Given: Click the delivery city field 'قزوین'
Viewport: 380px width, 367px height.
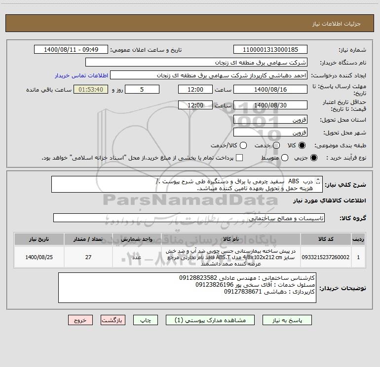Looking at the screenshot, I should point(270,132).
